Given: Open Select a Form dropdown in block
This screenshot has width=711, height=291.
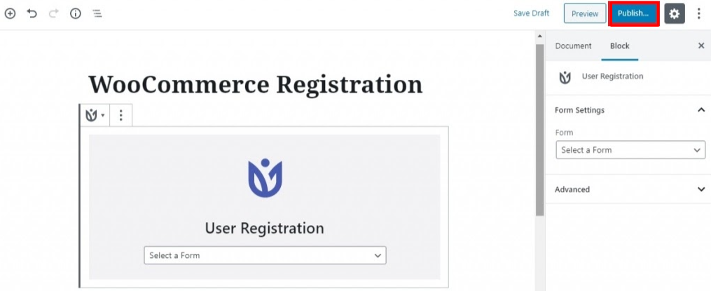Looking at the screenshot, I should (x=265, y=255).
